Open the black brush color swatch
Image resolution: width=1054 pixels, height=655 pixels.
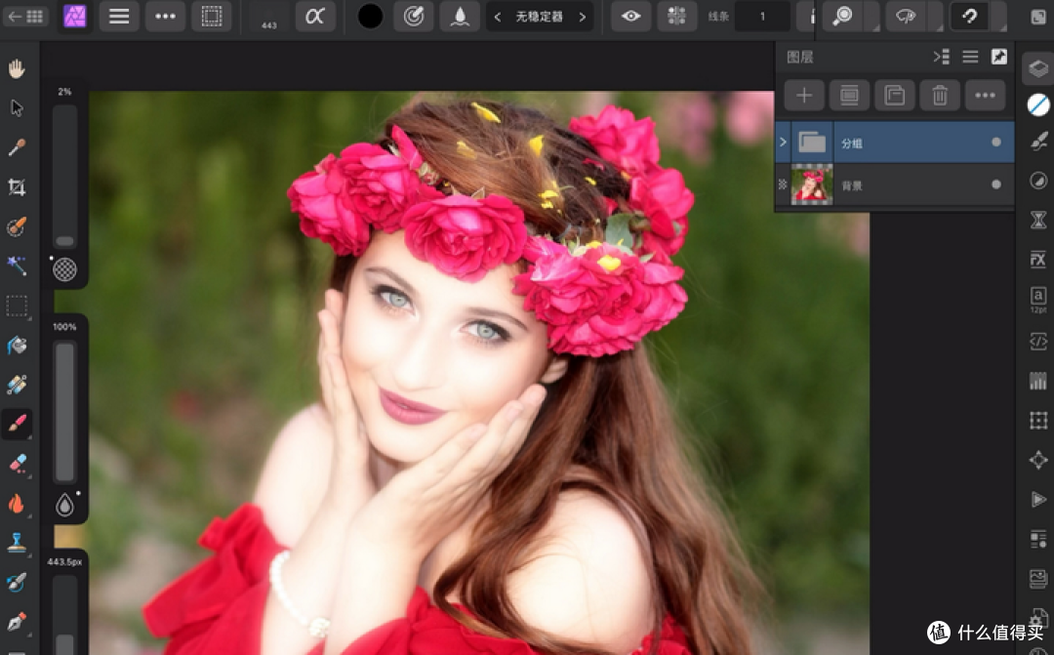[x=370, y=17]
